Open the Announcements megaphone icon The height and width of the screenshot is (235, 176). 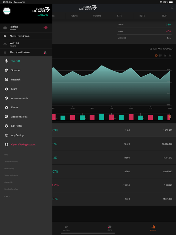(6, 98)
